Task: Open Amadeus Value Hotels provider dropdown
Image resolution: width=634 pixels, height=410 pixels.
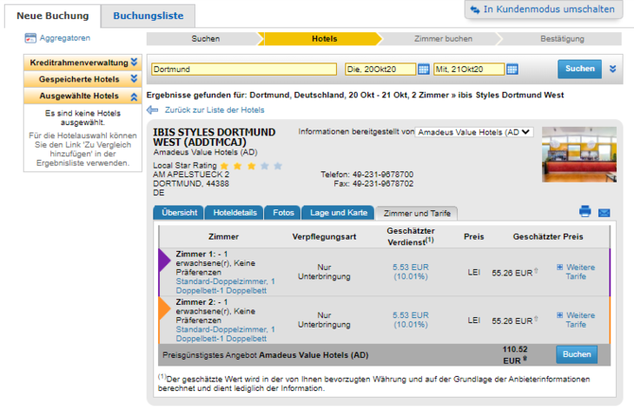Action: (474, 132)
